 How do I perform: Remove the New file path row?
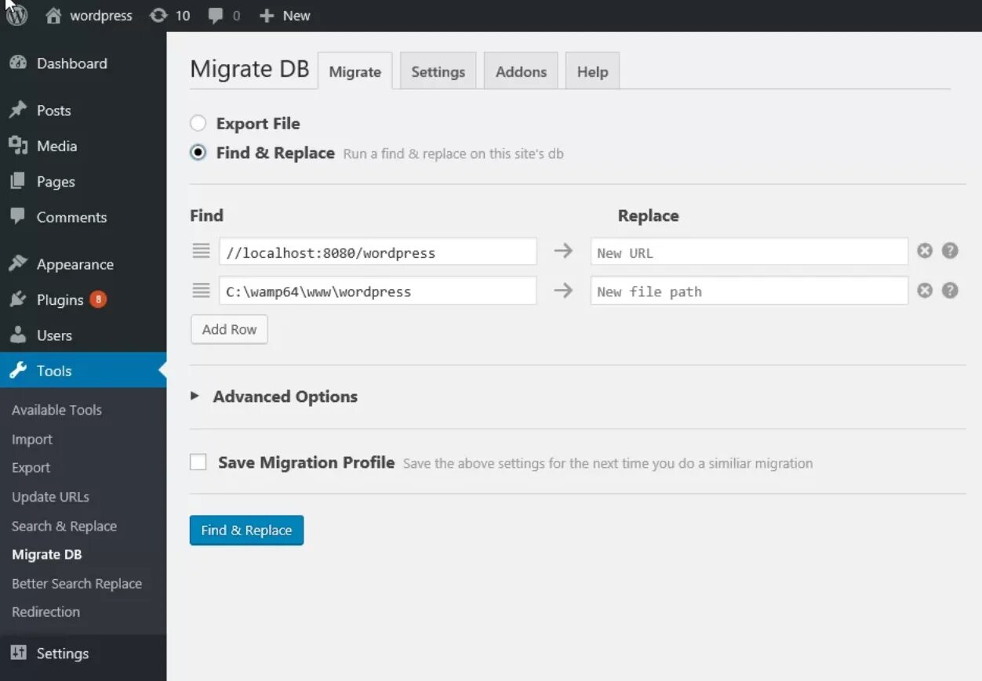[926, 290]
